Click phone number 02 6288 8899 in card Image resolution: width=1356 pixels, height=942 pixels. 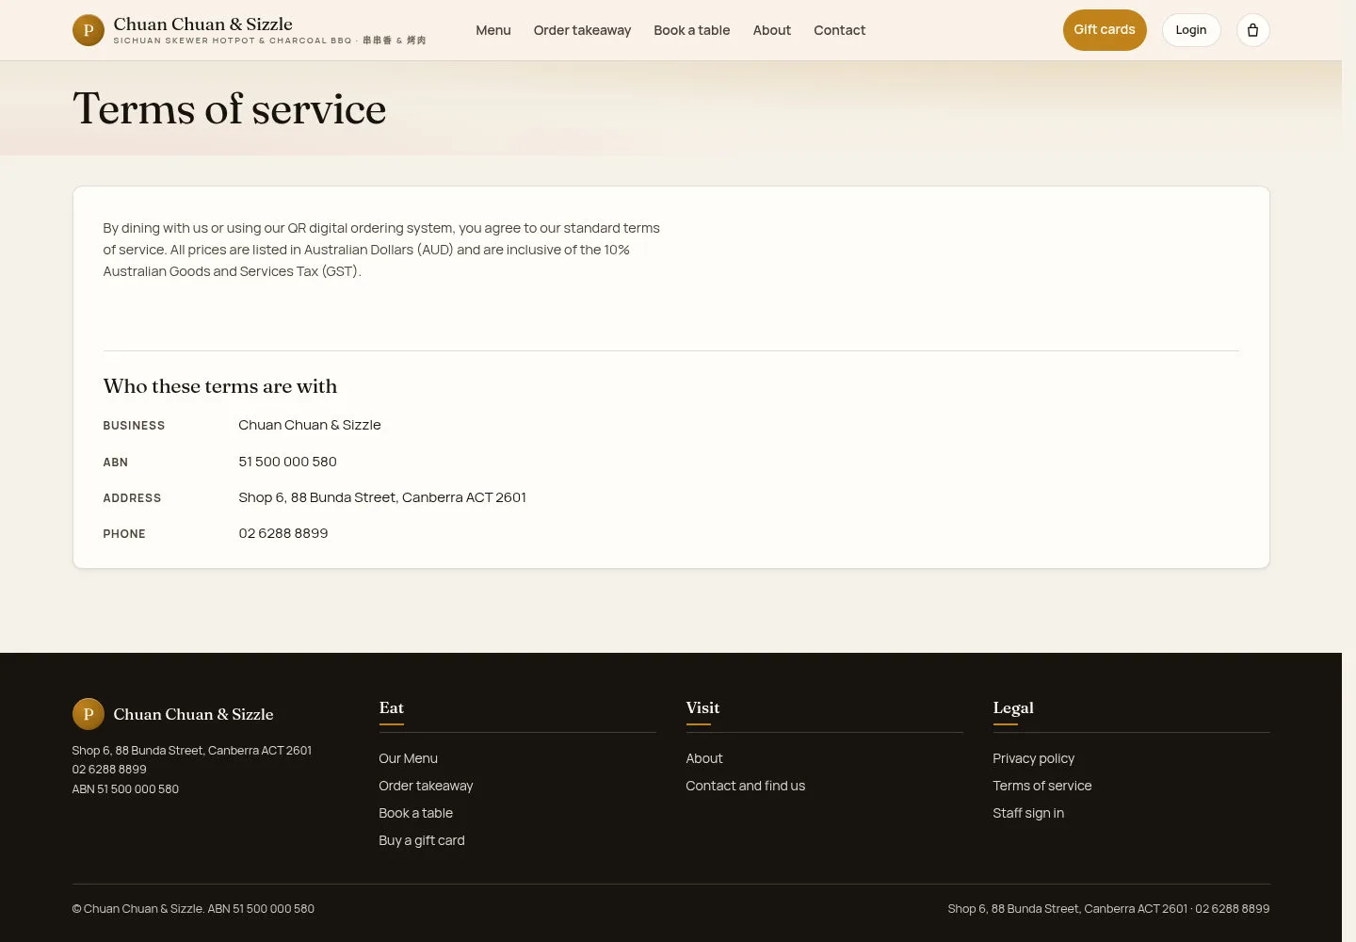tap(283, 533)
